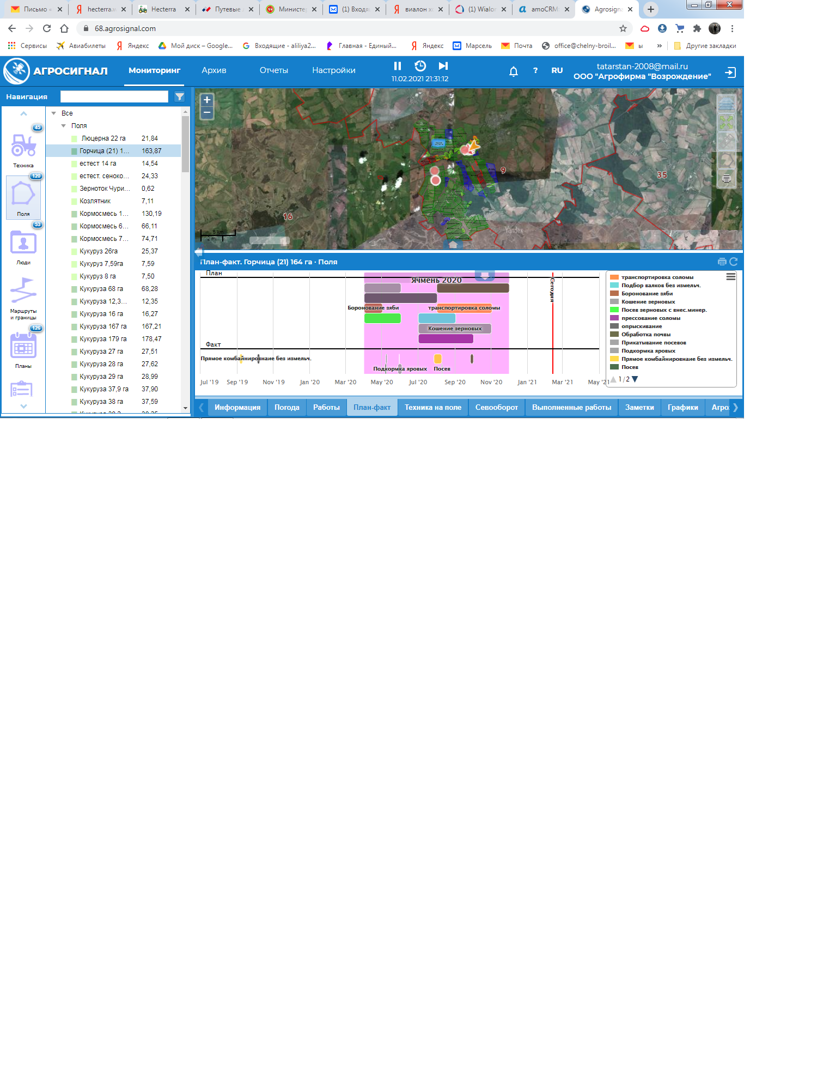Refresh the План-факт panel
817x1090 pixels.
[x=734, y=262]
